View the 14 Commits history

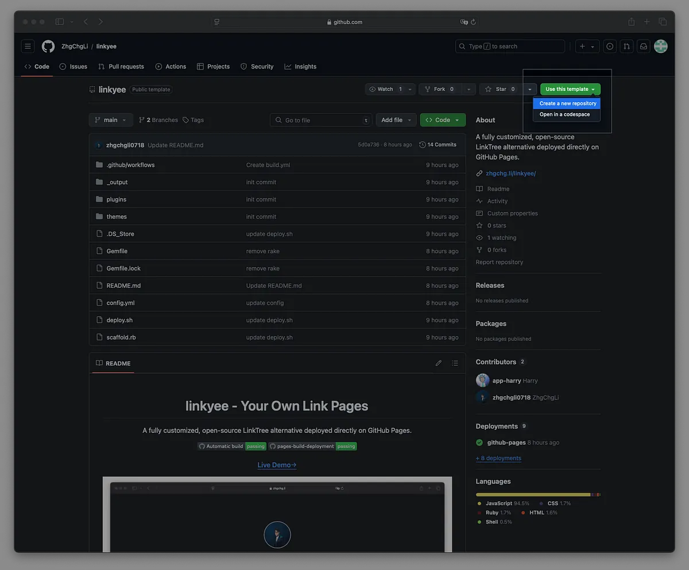(x=438, y=145)
